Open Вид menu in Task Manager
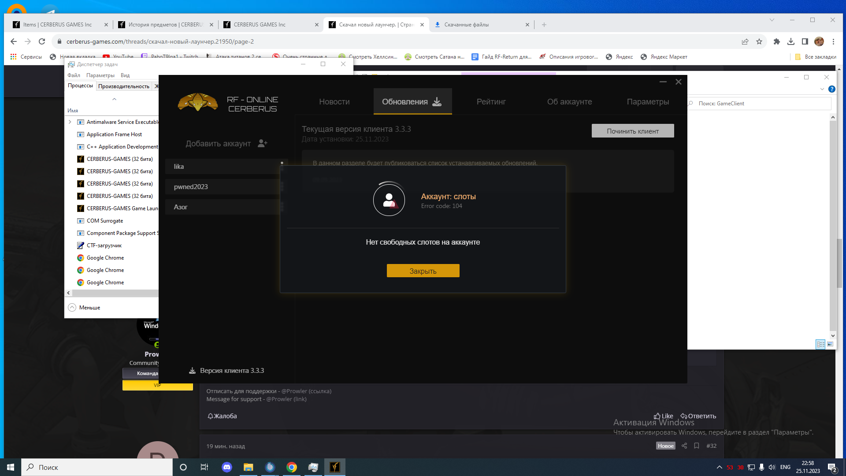The height and width of the screenshot is (476, 846). (x=125, y=75)
